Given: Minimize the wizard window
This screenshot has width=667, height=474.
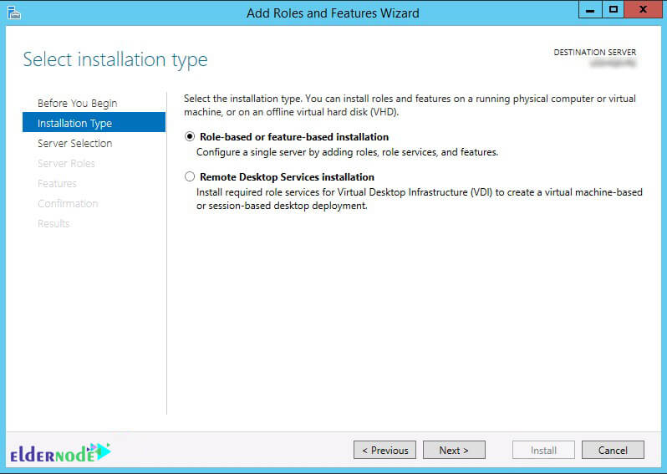Looking at the screenshot, I should pos(590,9).
